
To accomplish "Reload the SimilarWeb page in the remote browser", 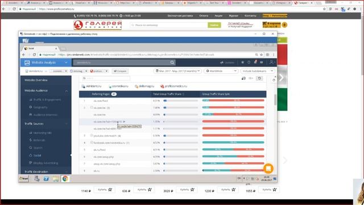I will [x=34, y=55].
